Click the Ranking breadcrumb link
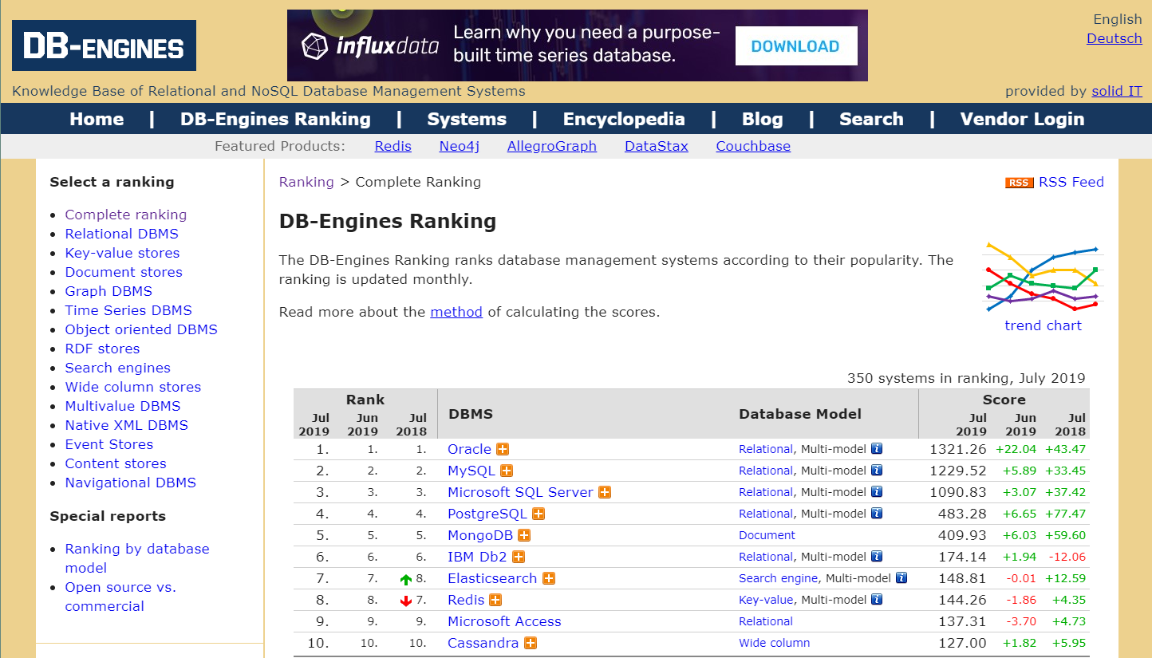This screenshot has width=1152, height=658. 306,182
